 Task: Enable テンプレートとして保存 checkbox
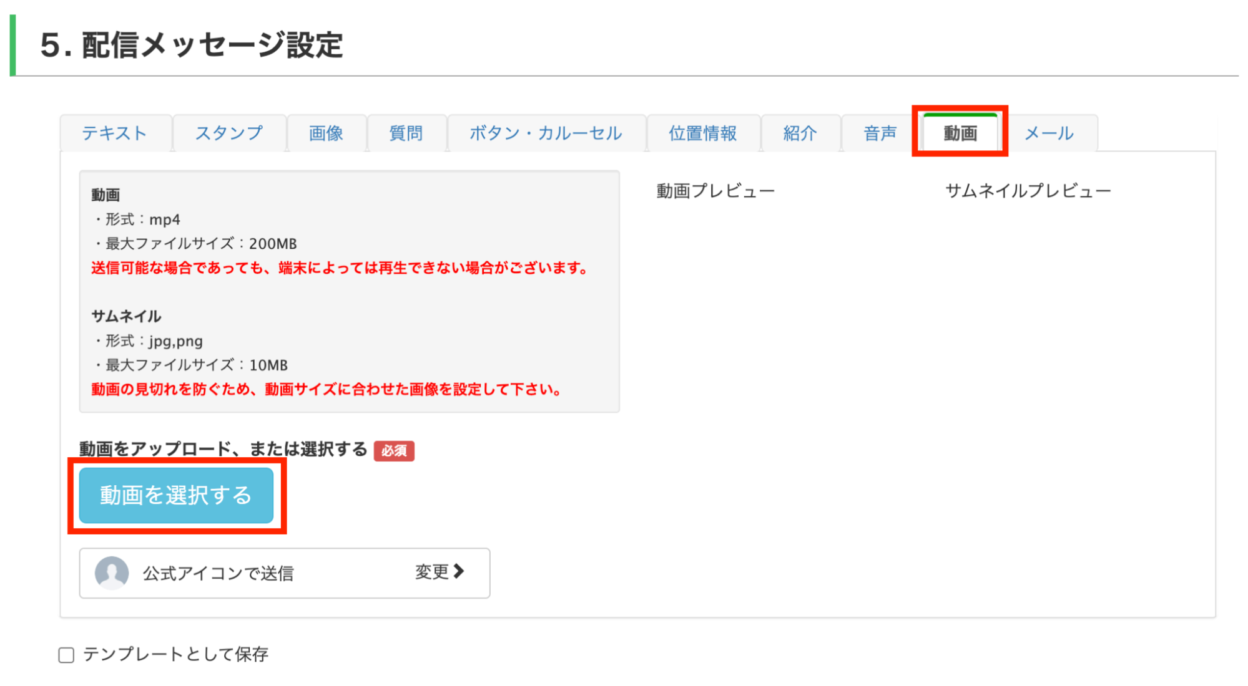(x=66, y=655)
